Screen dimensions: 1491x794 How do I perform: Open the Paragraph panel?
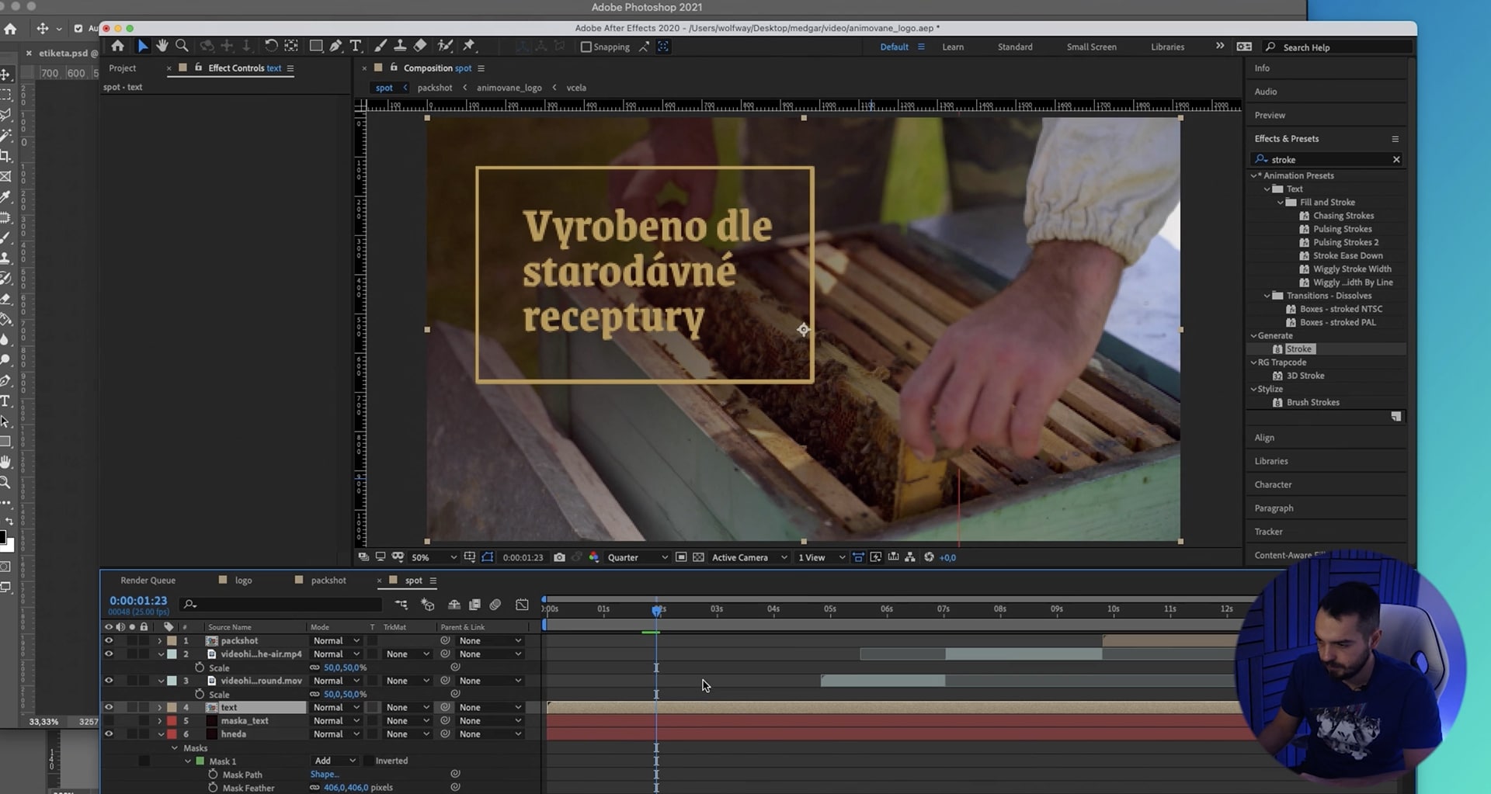1274,508
